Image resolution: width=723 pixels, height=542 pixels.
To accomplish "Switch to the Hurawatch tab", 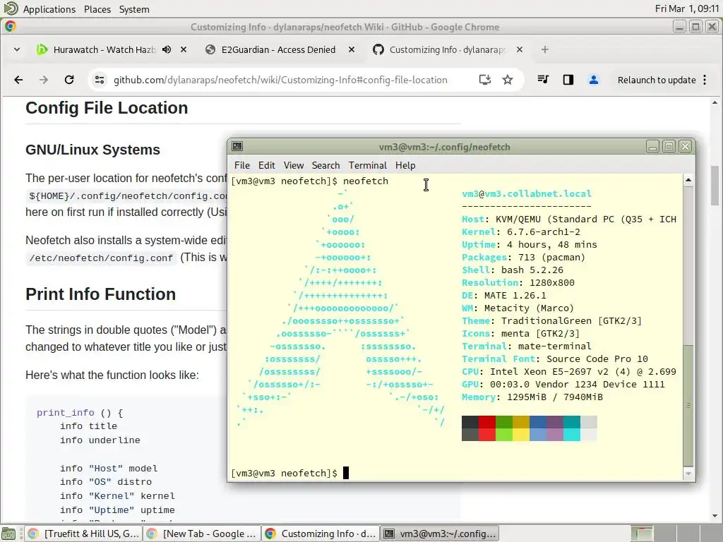I will point(104,49).
